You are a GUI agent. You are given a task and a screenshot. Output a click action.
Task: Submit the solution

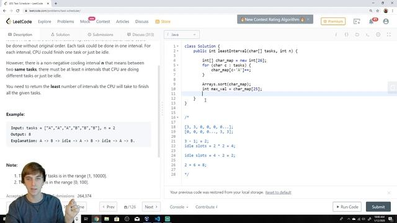click(x=378, y=207)
